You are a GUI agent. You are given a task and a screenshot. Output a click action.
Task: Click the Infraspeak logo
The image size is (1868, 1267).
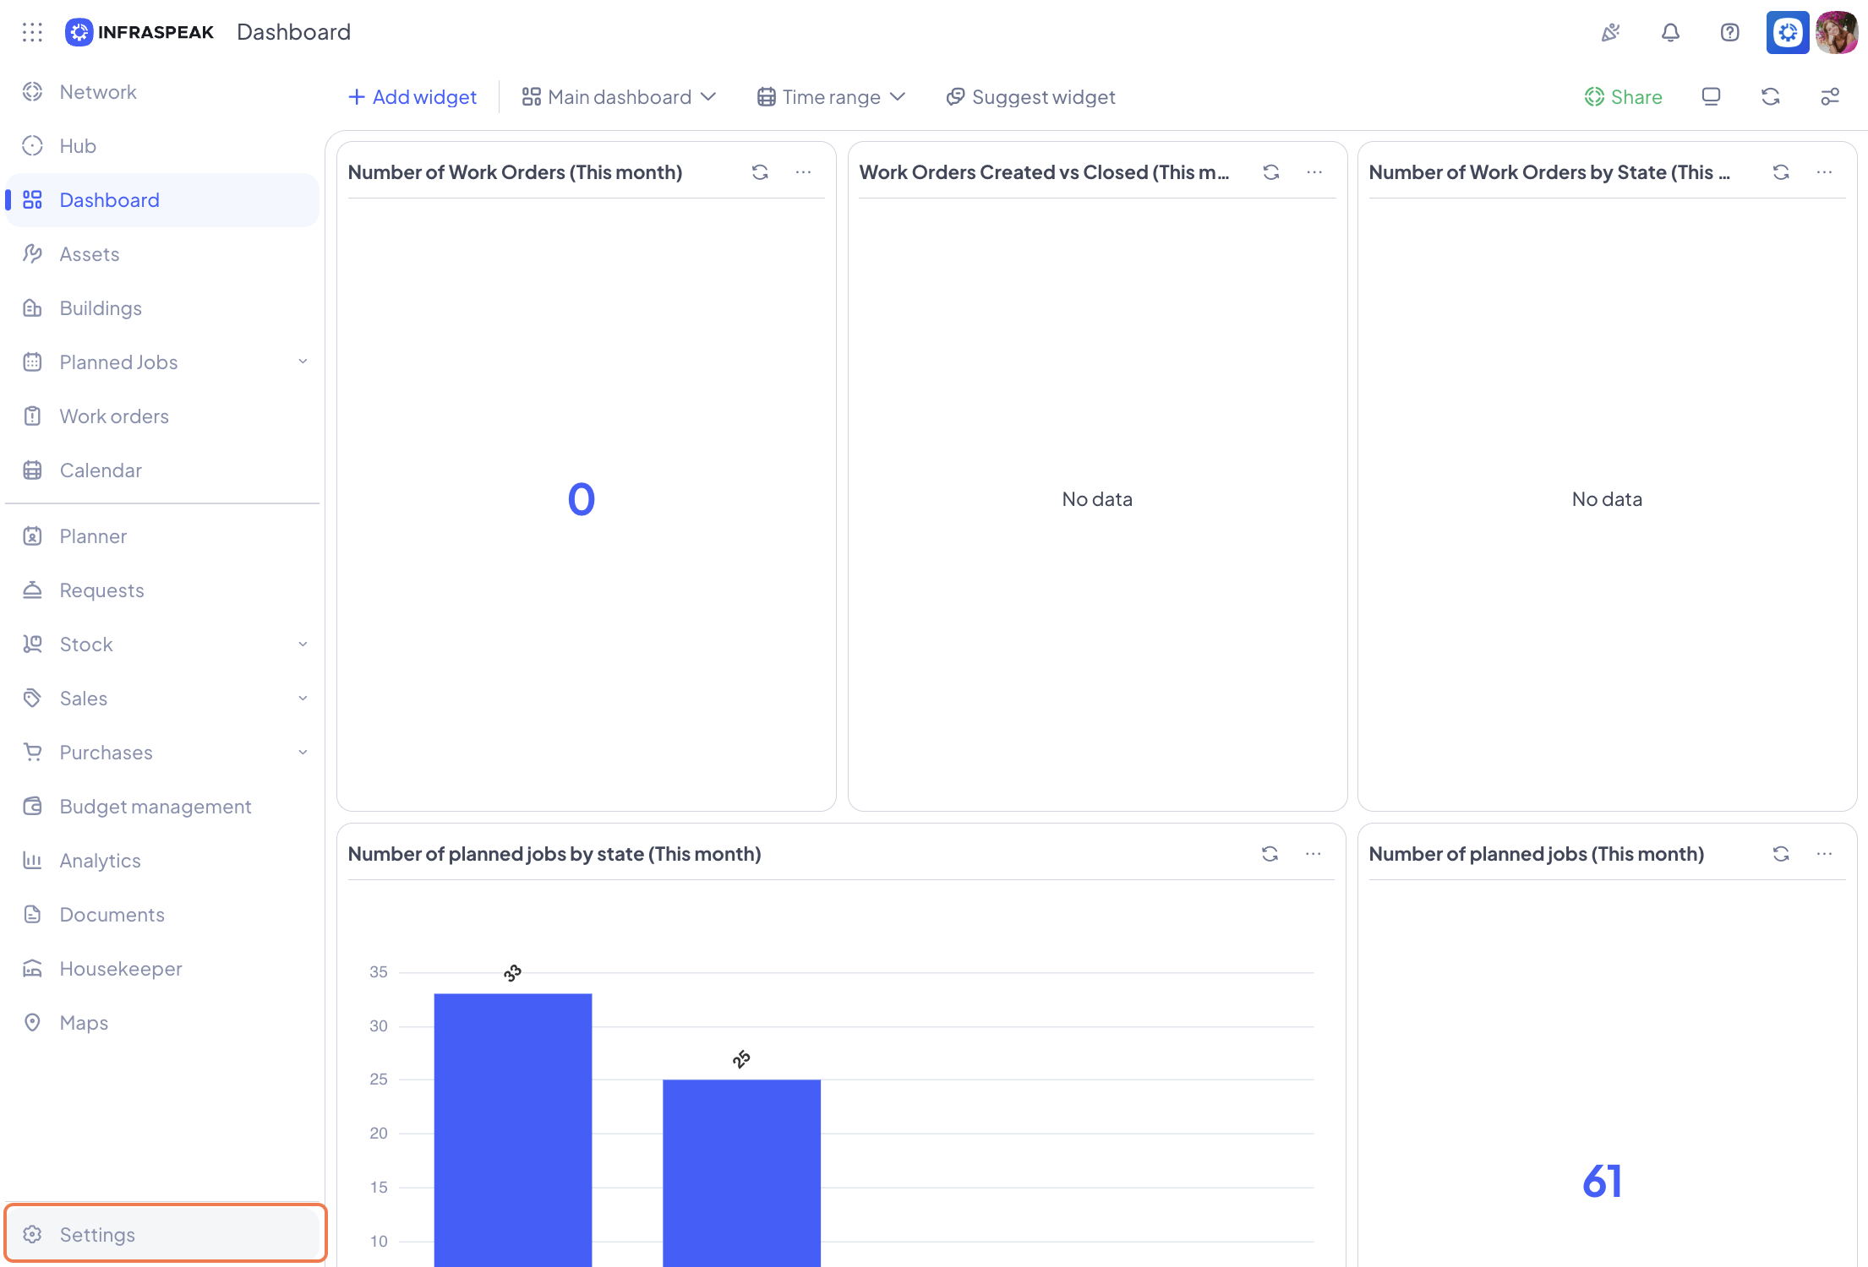(x=139, y=32)
